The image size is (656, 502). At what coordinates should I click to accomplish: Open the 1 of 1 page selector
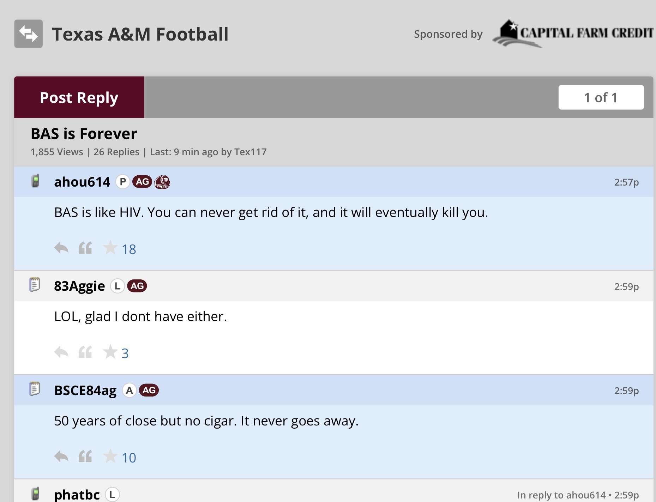coord(601,97)
